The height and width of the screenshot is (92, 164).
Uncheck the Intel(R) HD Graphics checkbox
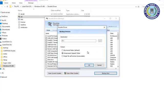(x=46, y=62)
